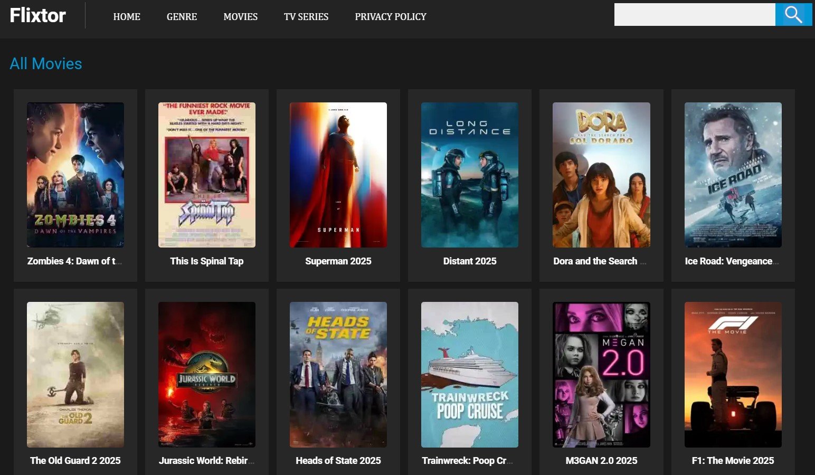Open the Flixtor logo homepage link
Screen dimensions: 815x475
coord(38,15)
